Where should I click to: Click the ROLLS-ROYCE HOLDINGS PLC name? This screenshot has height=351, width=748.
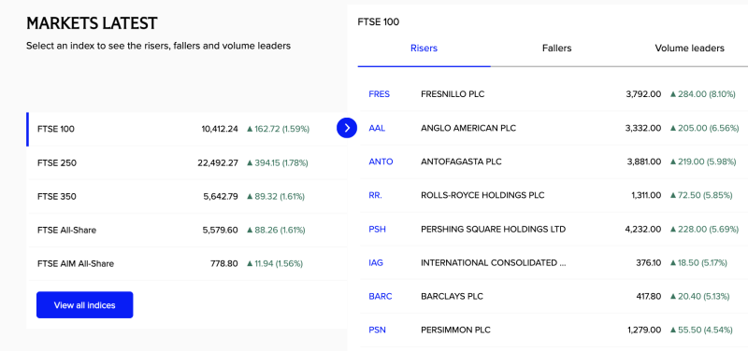click(482, 195)
